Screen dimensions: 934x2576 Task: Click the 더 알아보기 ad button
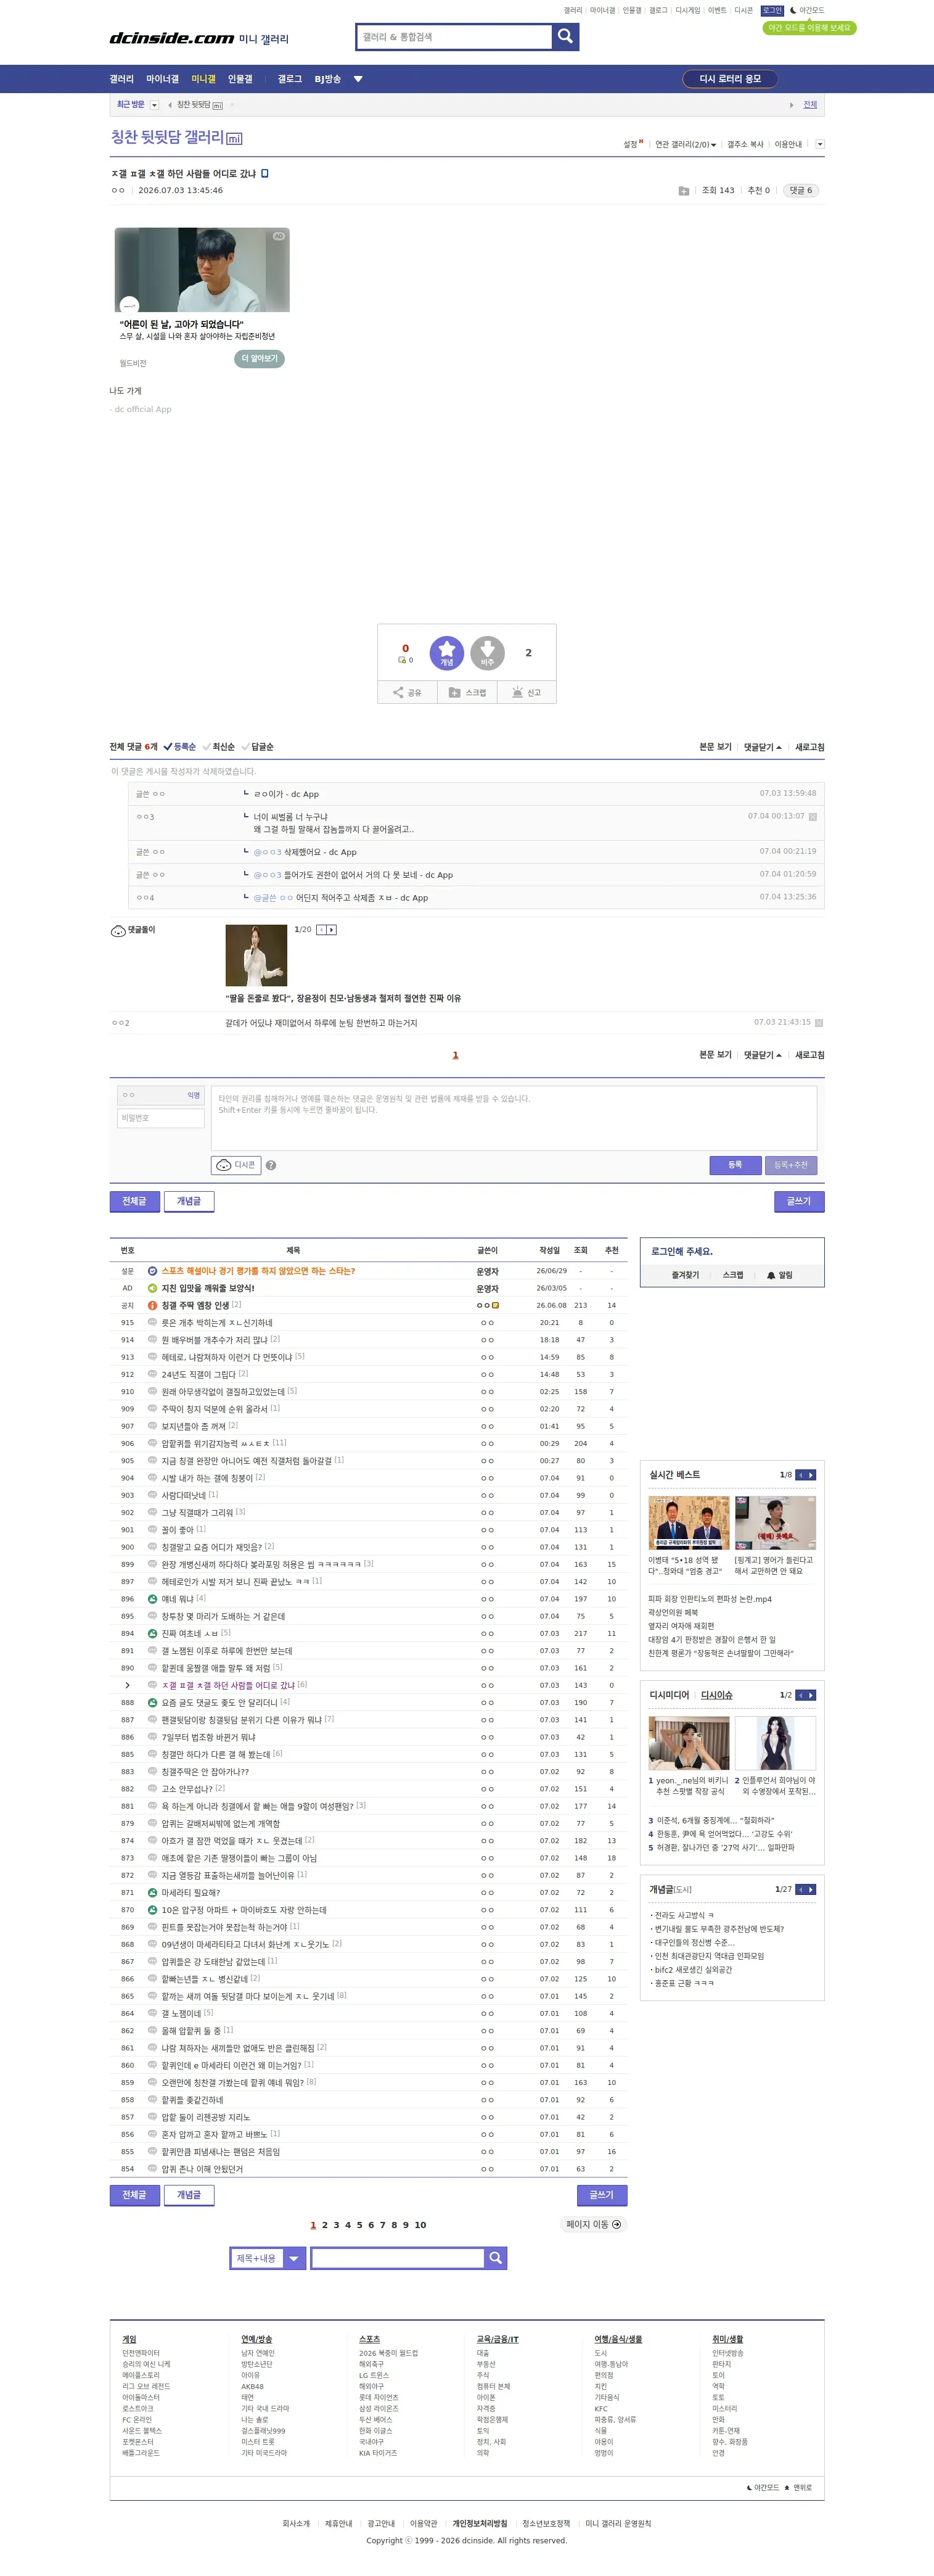click(x=260, y=358)
